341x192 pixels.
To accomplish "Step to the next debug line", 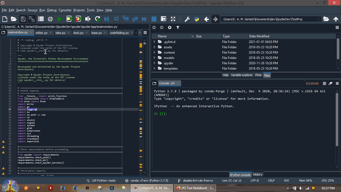I will [116, 19].
